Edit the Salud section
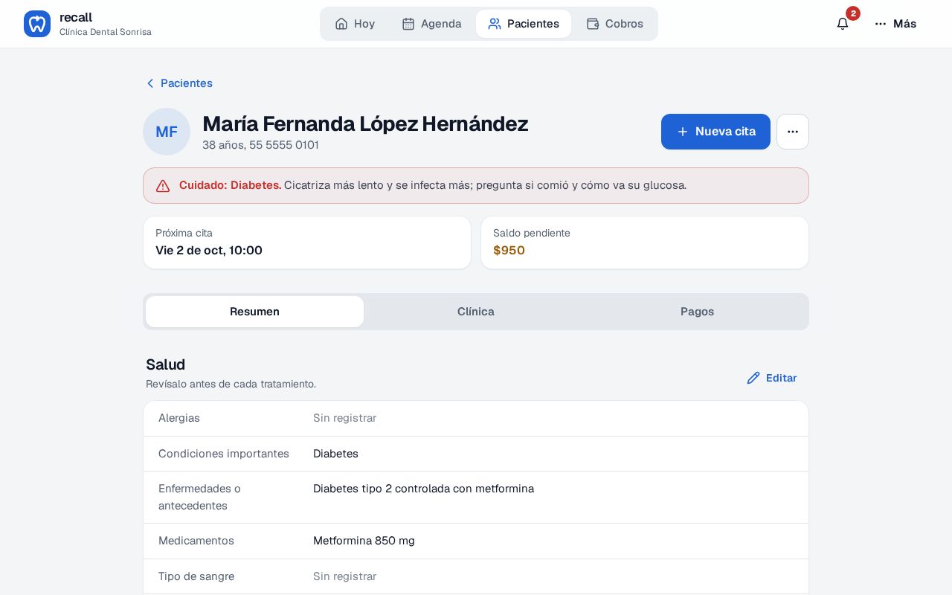 (772, 378)
